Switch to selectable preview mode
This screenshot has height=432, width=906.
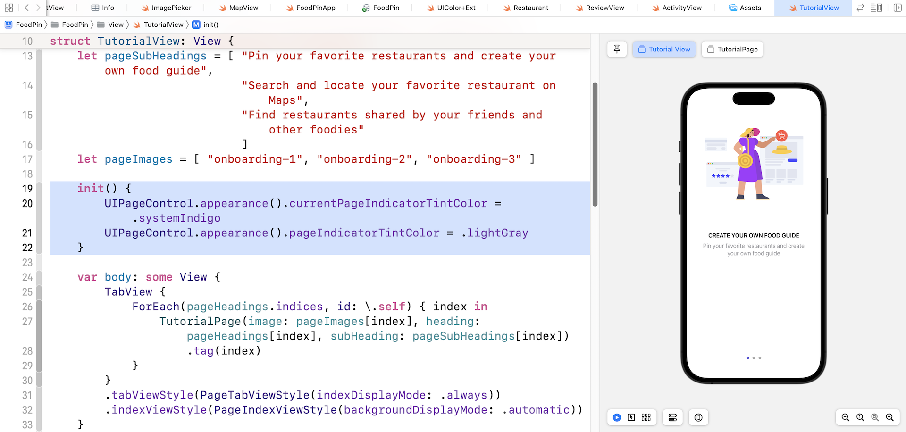click(631, 417)
